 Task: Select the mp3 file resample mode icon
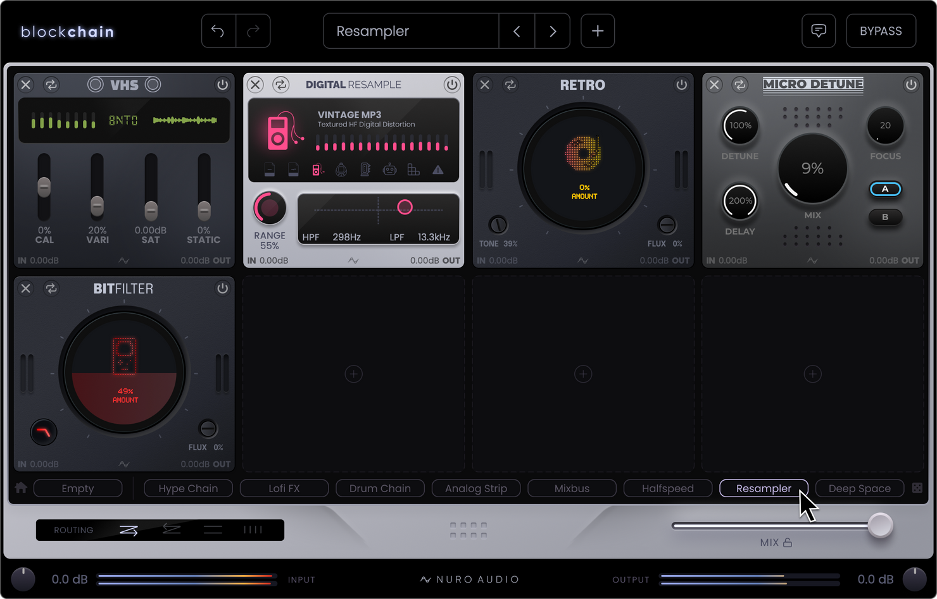coord(293,170)
